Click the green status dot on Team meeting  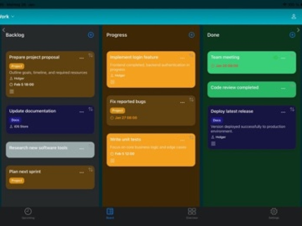(x=276, y=58)
